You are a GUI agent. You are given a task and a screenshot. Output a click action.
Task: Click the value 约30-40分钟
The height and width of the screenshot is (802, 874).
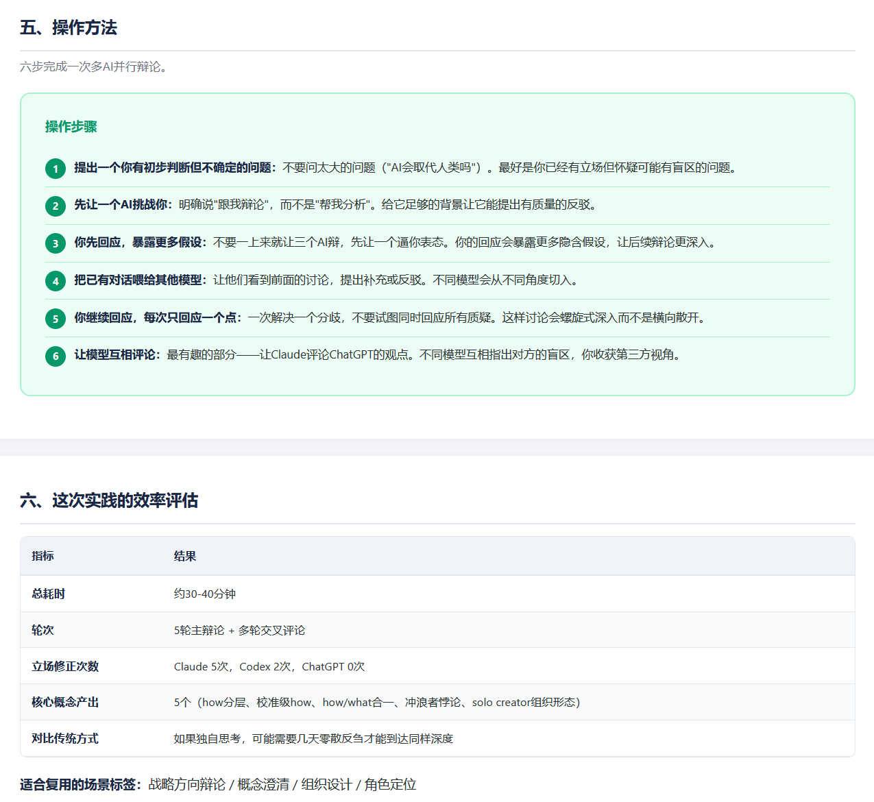coord(205,594)
